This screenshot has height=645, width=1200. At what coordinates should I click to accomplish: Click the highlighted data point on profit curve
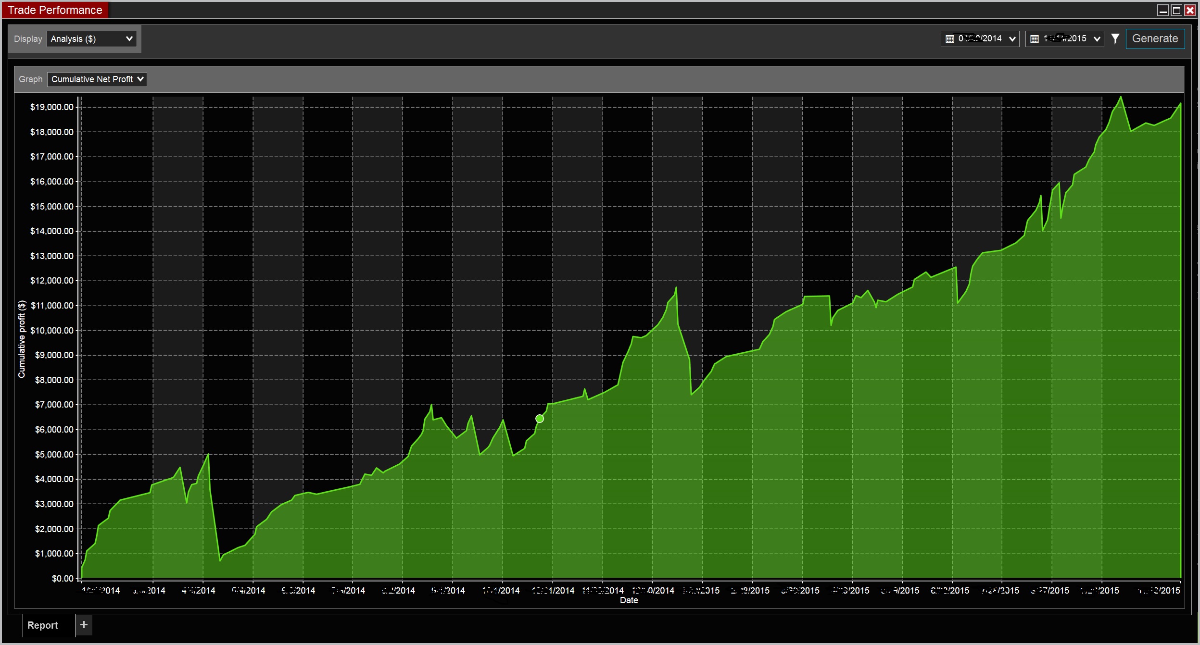click(x=539, y=419)
